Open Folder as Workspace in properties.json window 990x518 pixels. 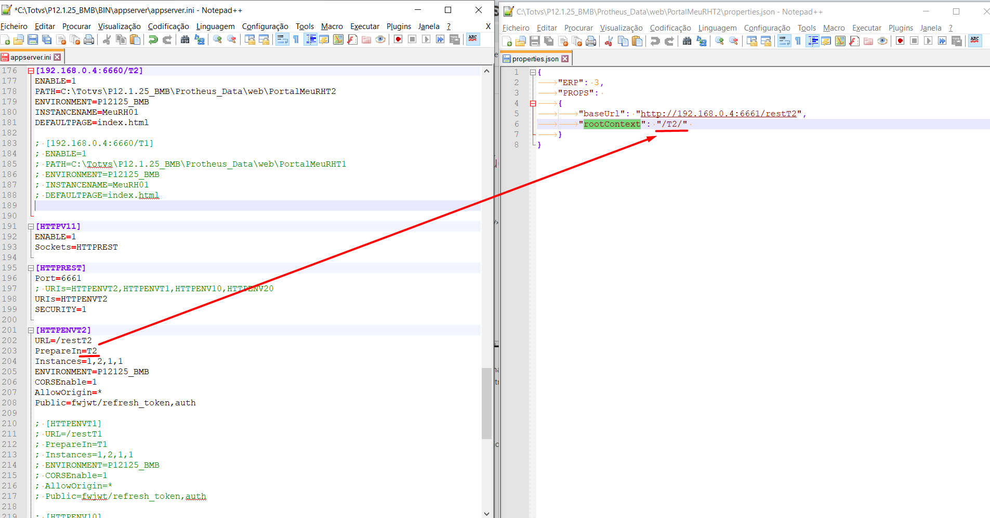[x=868, y=41]
